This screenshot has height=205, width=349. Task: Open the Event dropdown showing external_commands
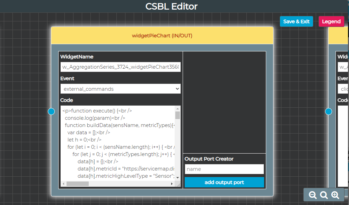[x=120, y=89]
